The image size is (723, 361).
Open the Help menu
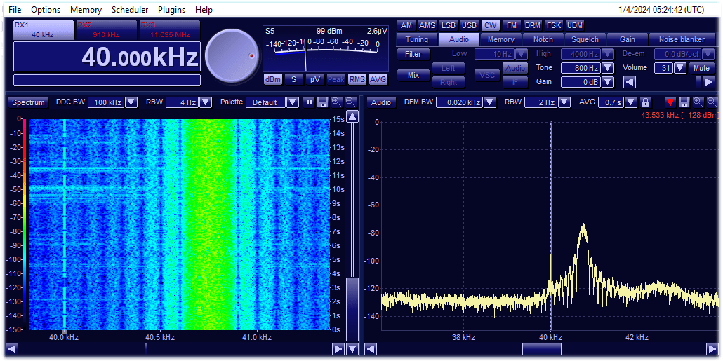(204, 10)
